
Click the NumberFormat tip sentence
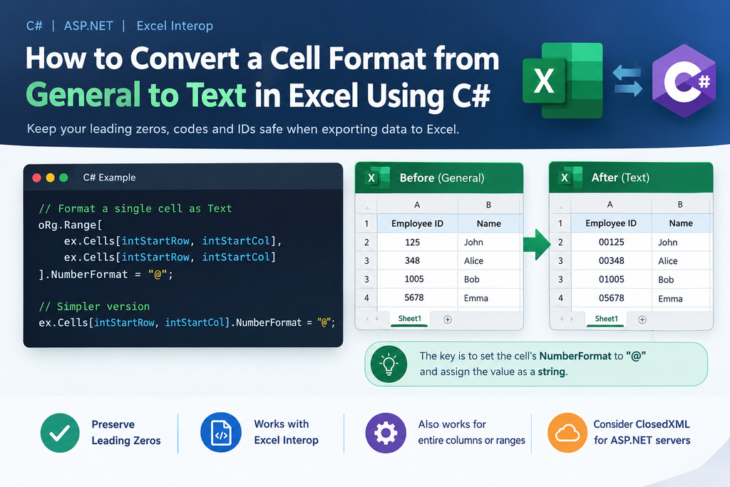click(533, 364)
